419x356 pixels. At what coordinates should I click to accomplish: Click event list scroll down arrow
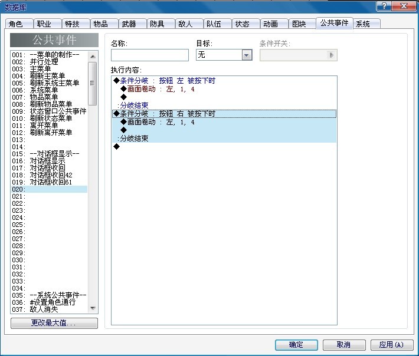point(93,308)
